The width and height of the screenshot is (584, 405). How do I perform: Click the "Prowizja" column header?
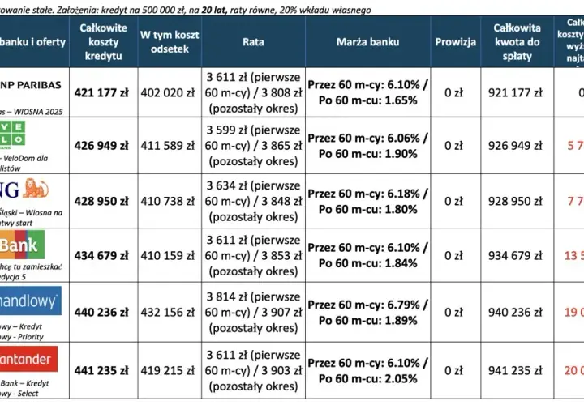coord(456,41)
